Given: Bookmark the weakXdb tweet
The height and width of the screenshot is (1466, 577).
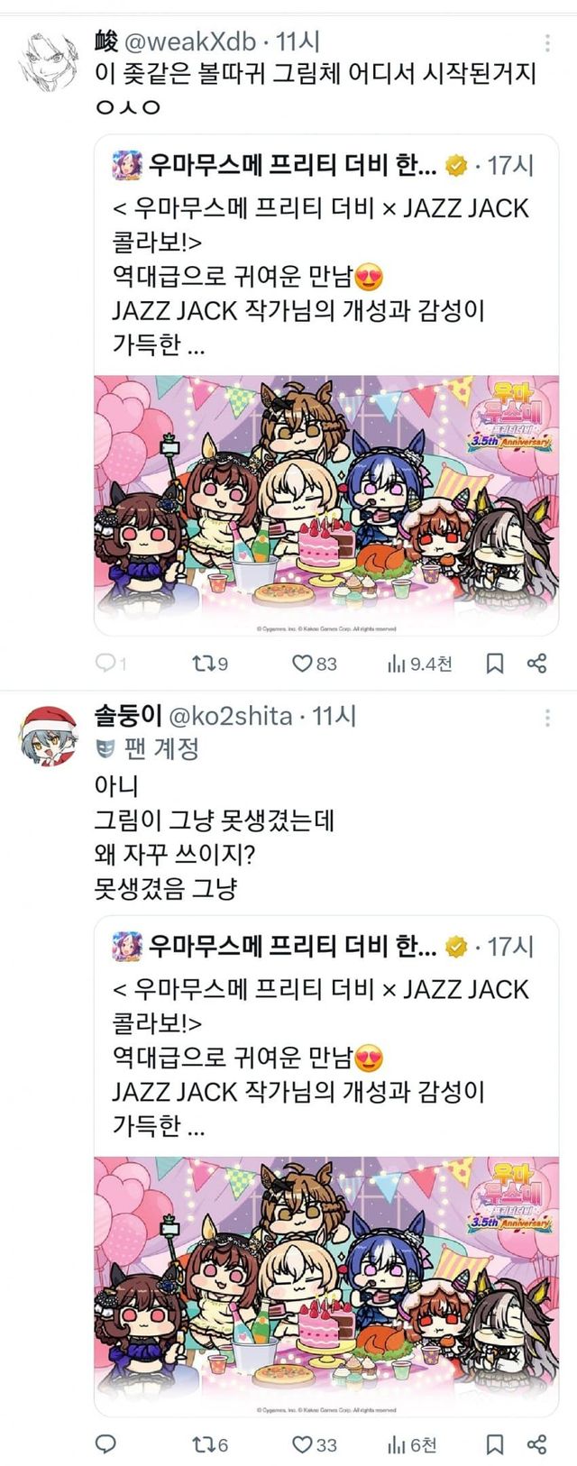Looking at the screenshot, I should coord(495,664).
